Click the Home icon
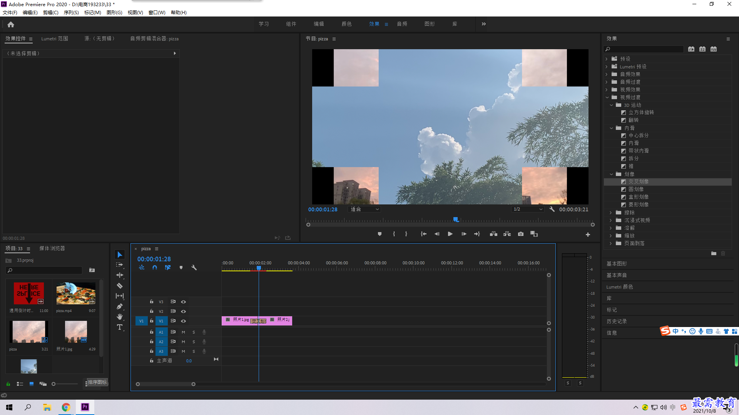 [11, 24]
